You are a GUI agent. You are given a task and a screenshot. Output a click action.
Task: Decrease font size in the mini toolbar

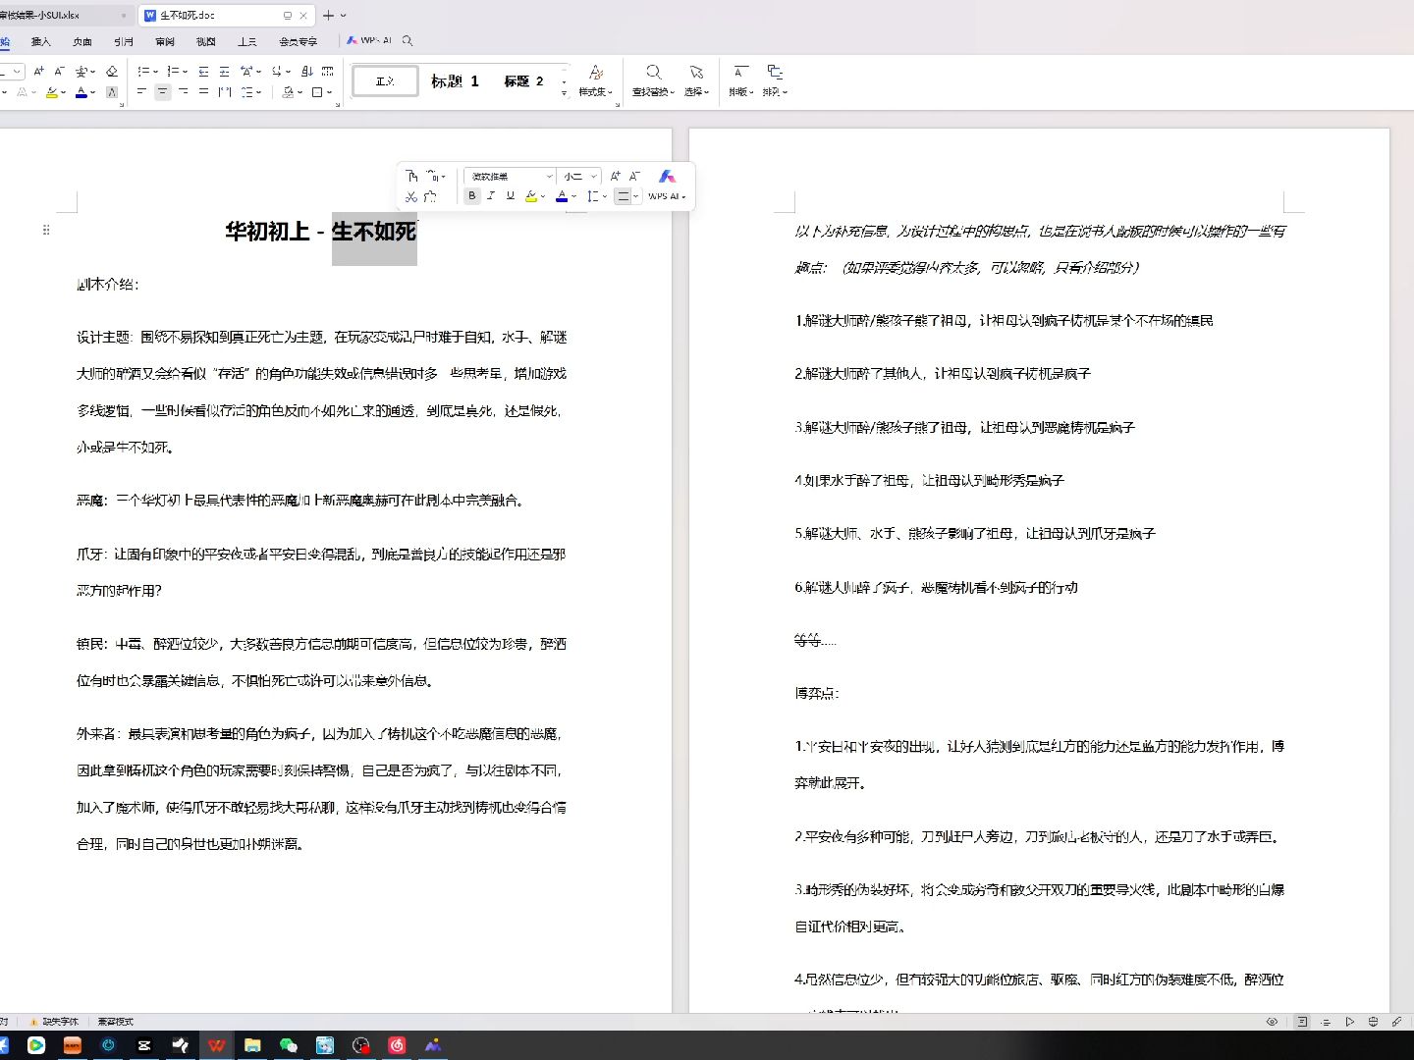(x=634, y=177)
